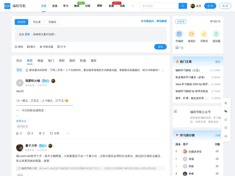Viewport: 235px width, 176px height.
Task: Click the search magnifier button
Action: pos(183,6)
